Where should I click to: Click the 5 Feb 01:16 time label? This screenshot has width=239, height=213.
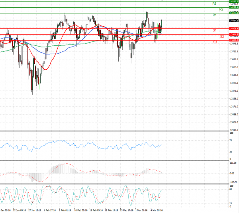[x=65, y=210]
